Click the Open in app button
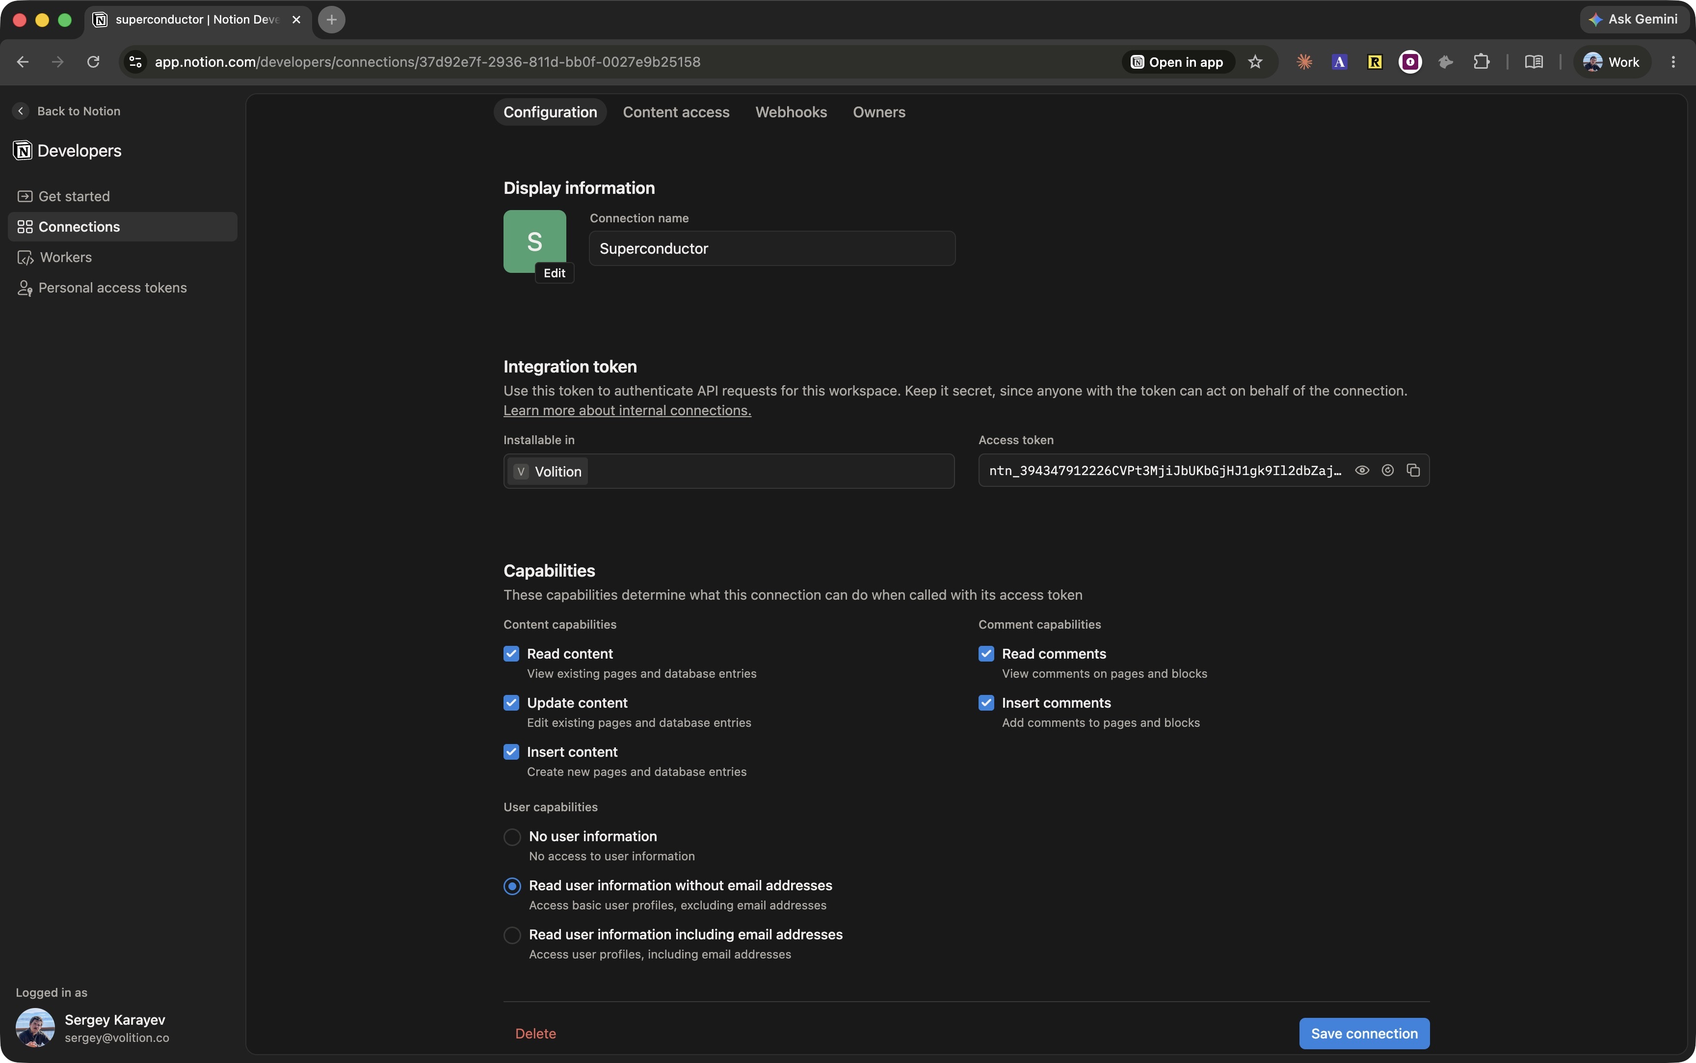The image size is (1696, 1063). pyautogui.click(x=1177, y=62)
